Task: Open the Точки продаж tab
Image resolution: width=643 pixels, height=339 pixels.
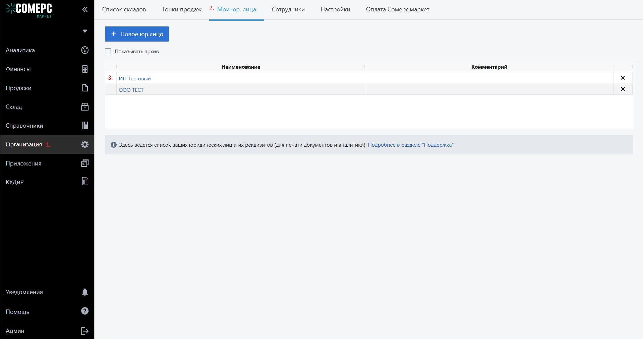Action: pyautogui.click(x=181, y=9)
